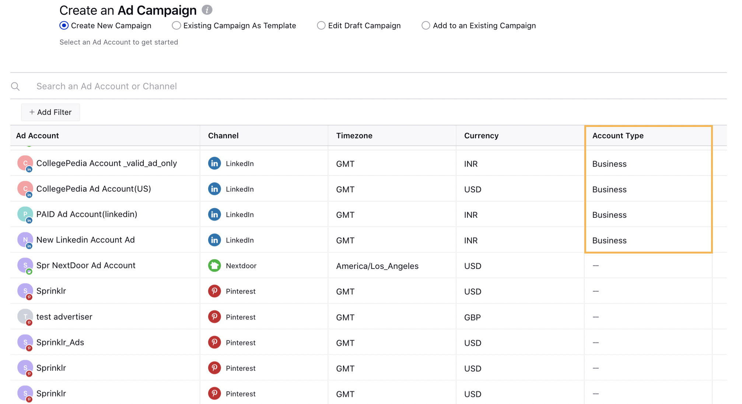Click INR currency in PAID Ad Account row
Viewport: 742px width, 404px height.
471,215
